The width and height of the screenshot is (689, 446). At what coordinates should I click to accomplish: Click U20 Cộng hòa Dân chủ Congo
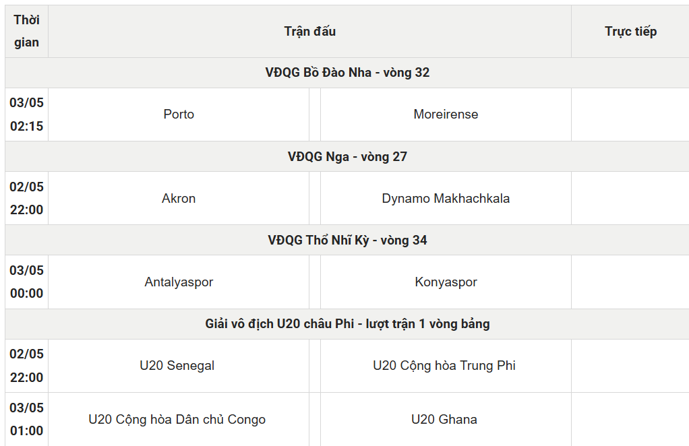click(x=177, y=419)
